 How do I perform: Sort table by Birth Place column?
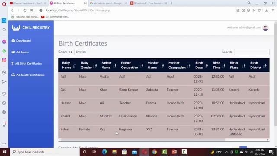point(237,65)
